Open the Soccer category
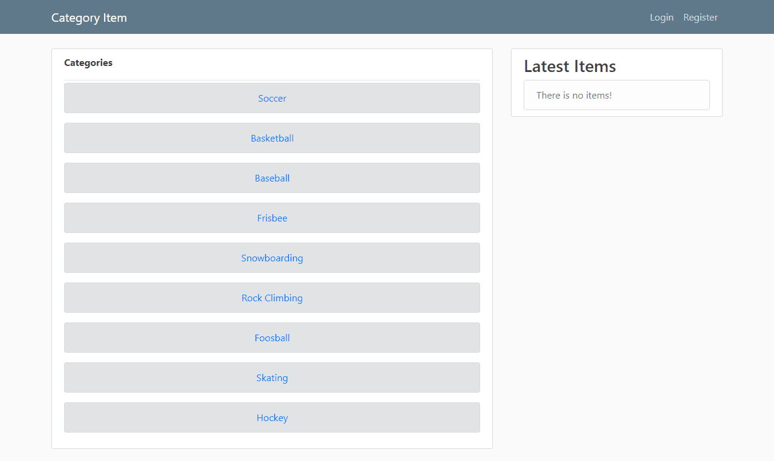Screen dimensions: 774x461 tap(272, 98)
